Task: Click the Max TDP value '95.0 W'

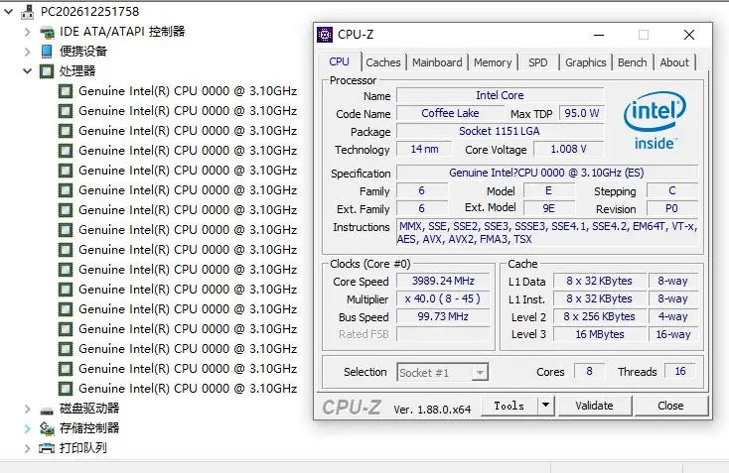Action: [582, 113]
